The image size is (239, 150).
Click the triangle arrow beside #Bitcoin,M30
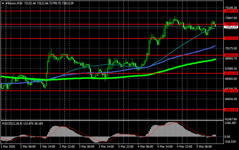pyautogui.click(x=3, y=3)
